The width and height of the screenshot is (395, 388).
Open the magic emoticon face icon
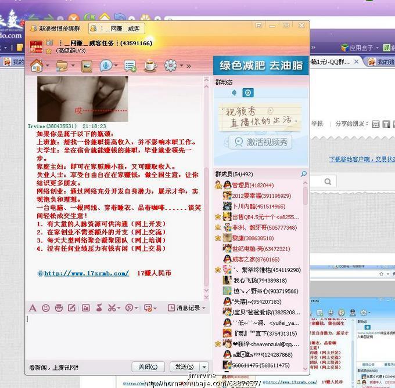point(59,308)
